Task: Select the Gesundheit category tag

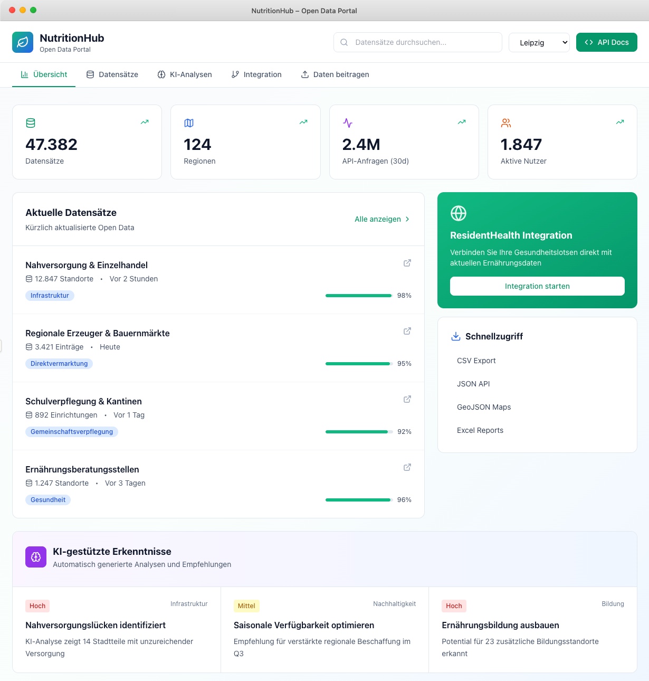Action: pyautogui.click(x=48, y=499)
